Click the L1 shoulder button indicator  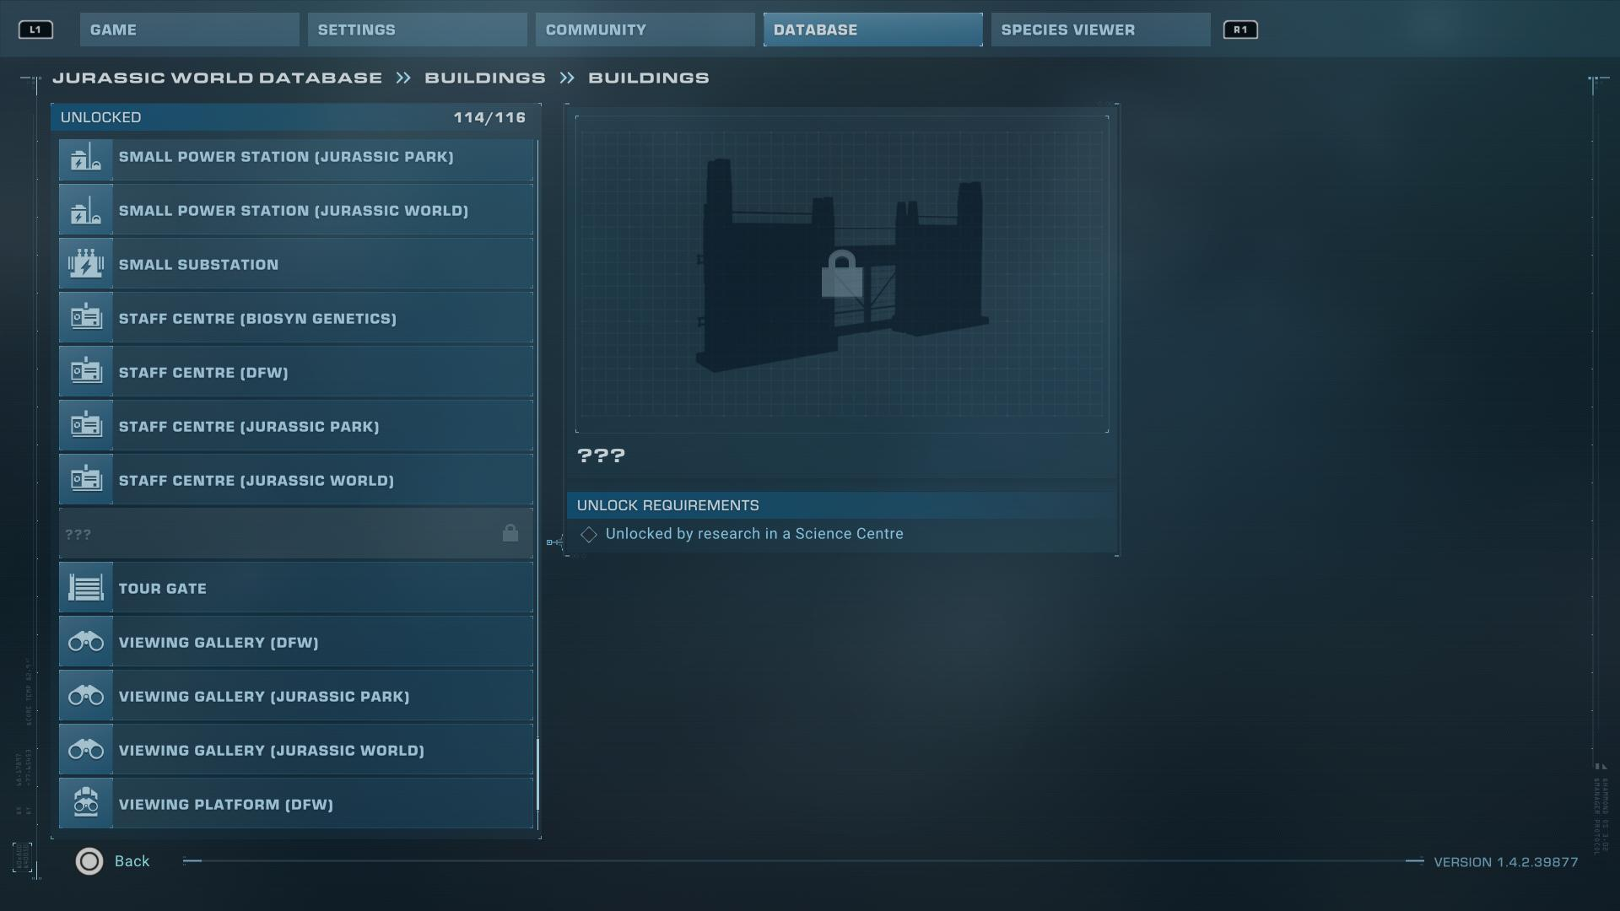tap(35, 30)
